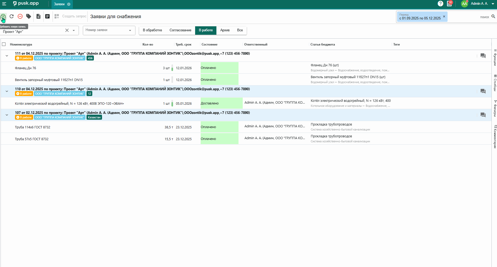
Task: Open the help question mark icon
Action: (440, 4)
